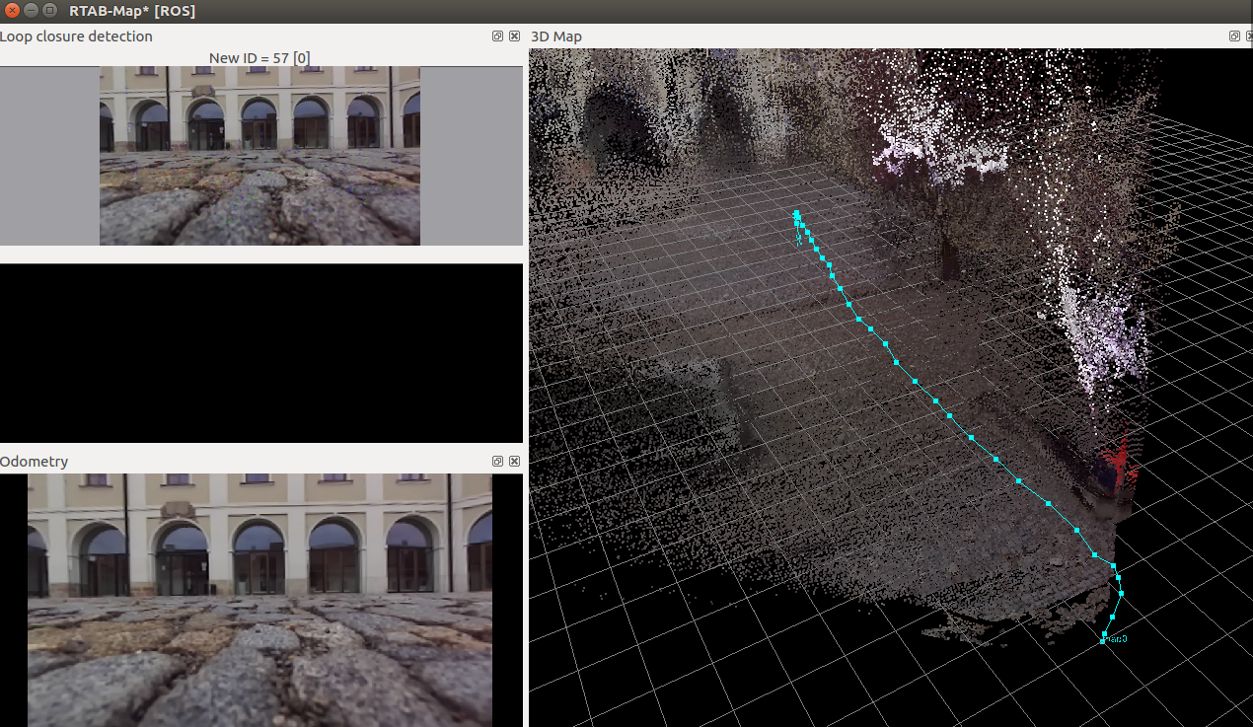The height and width of the screenshot is (727, 1253).
Task: Click the RTAB-Map* [ROS] title bar text
Action: (132, 11)
